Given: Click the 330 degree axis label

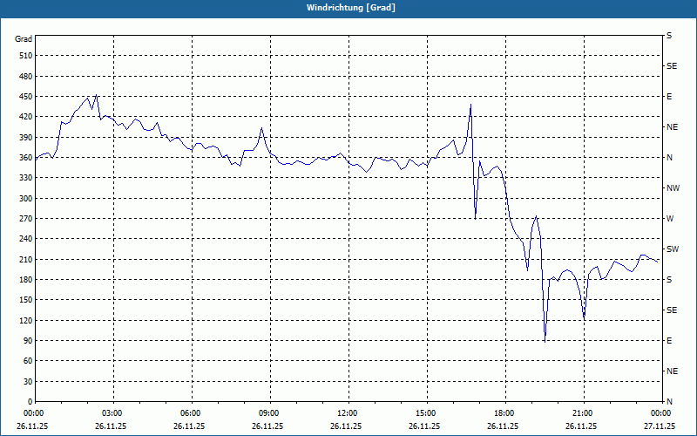Looking at the screenshot, I should pyautogui.click(x=26, y=178).
